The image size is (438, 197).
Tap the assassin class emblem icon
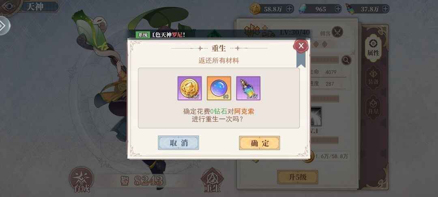click(x=337, y=33)
